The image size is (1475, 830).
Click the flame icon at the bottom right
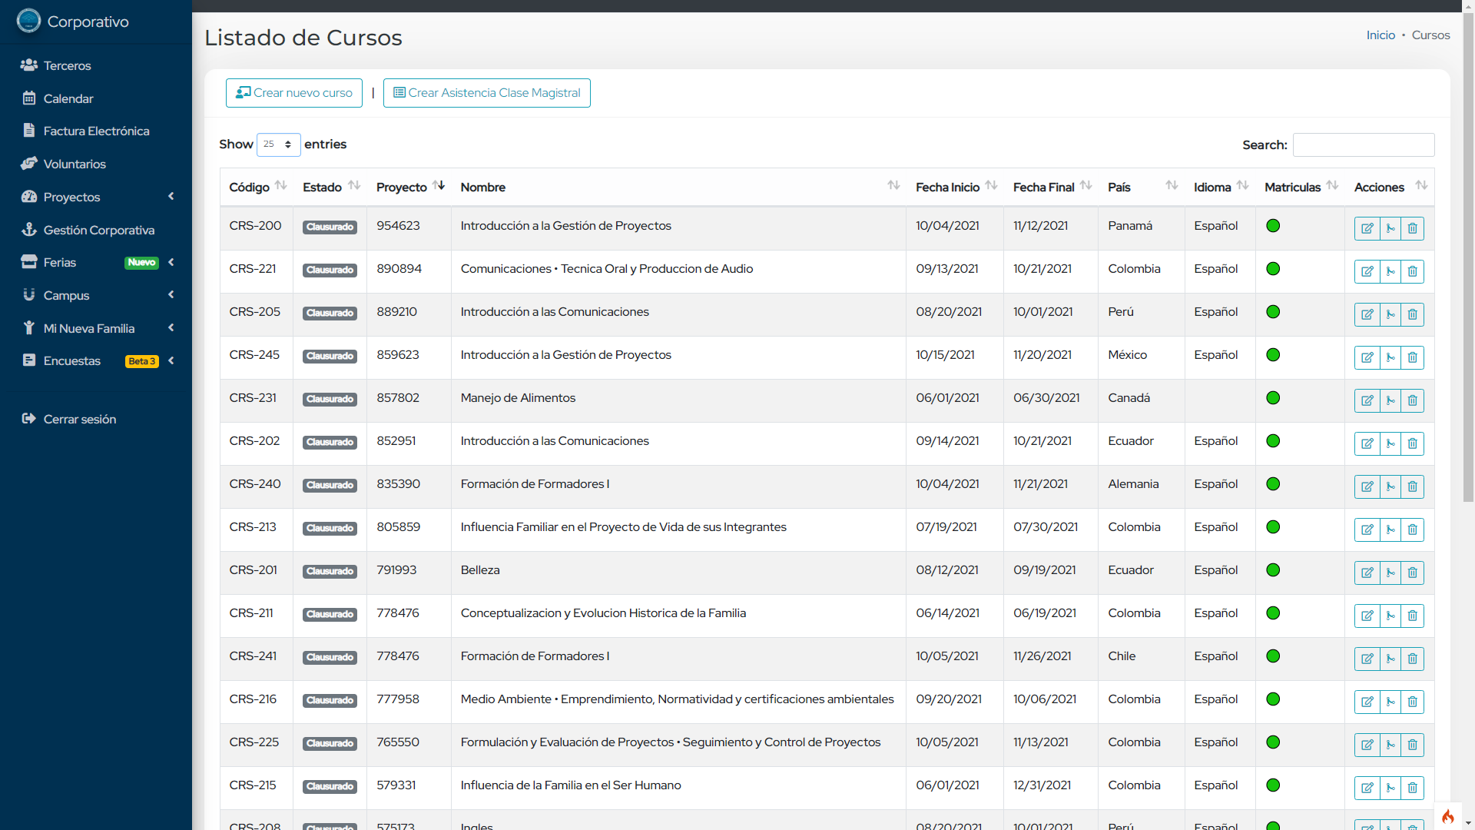tap(1447, 816)
